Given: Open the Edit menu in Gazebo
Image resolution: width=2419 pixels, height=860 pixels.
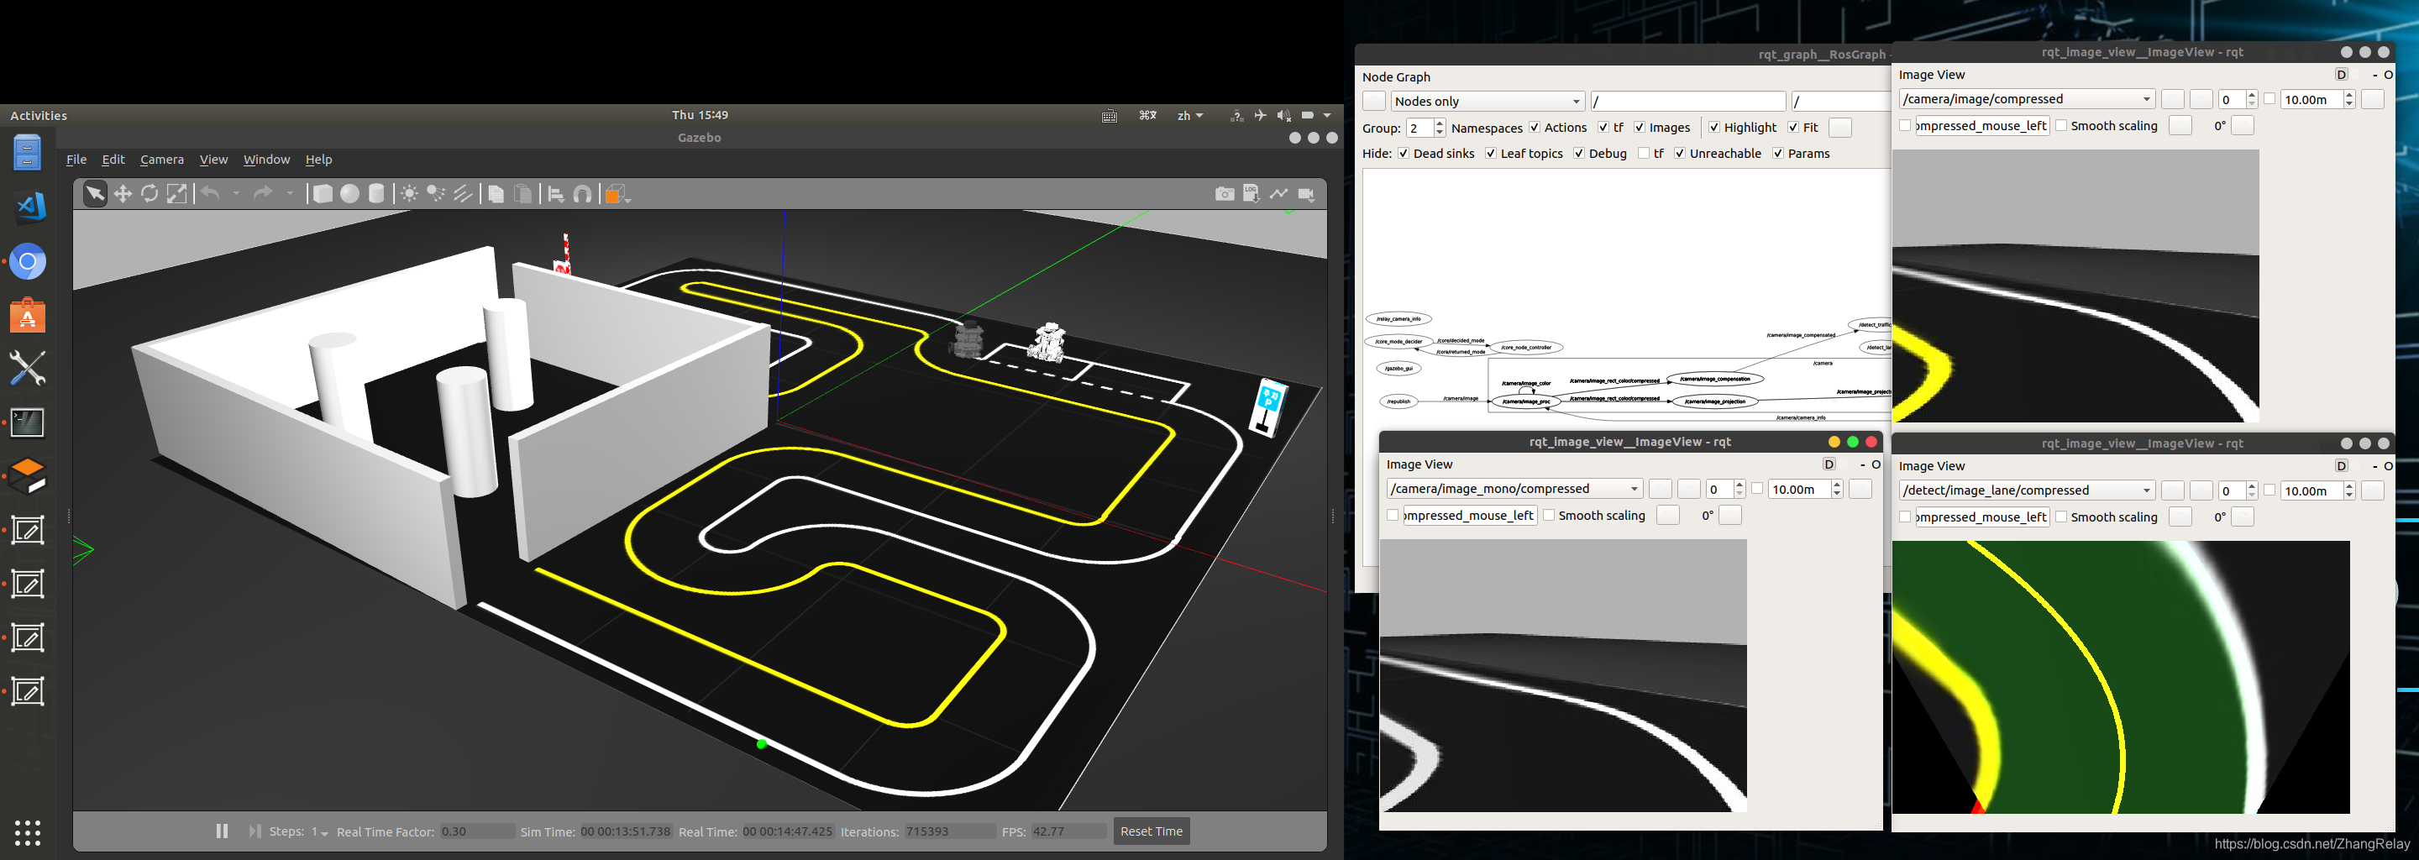Looking at the screenshot, I should point(113,160).
